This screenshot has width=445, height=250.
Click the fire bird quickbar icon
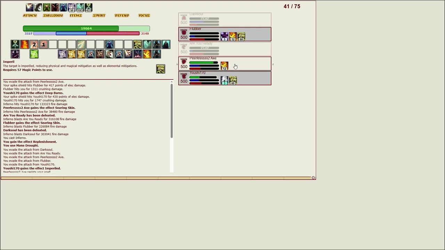[147, 54]
